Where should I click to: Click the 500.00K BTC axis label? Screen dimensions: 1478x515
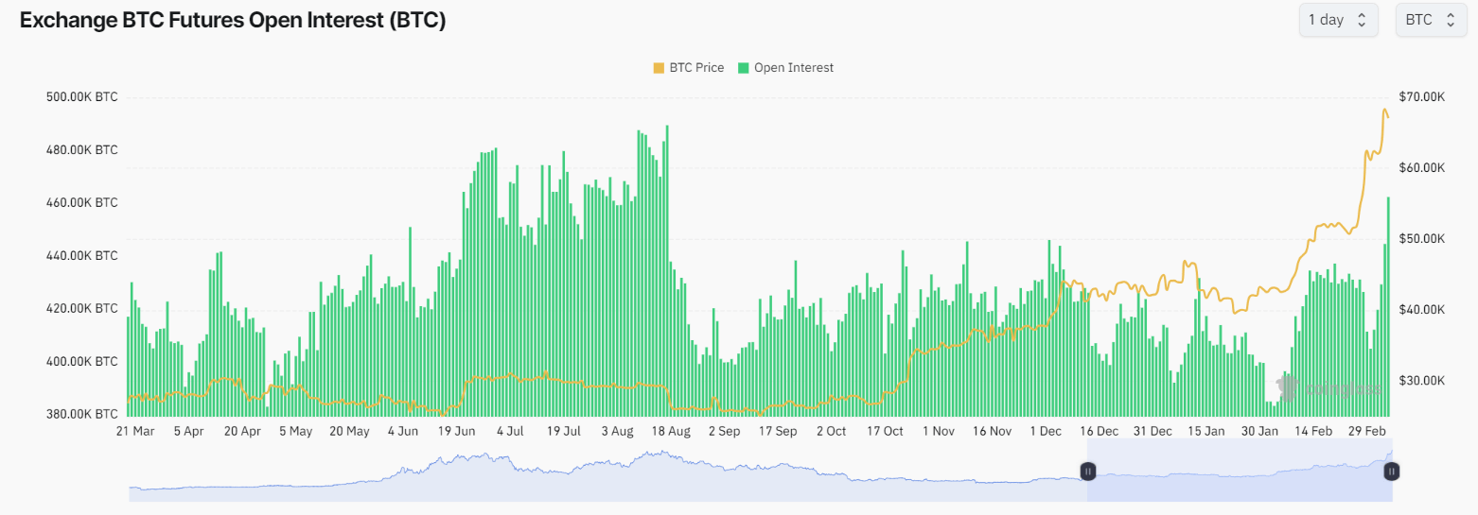coord(81,97)
